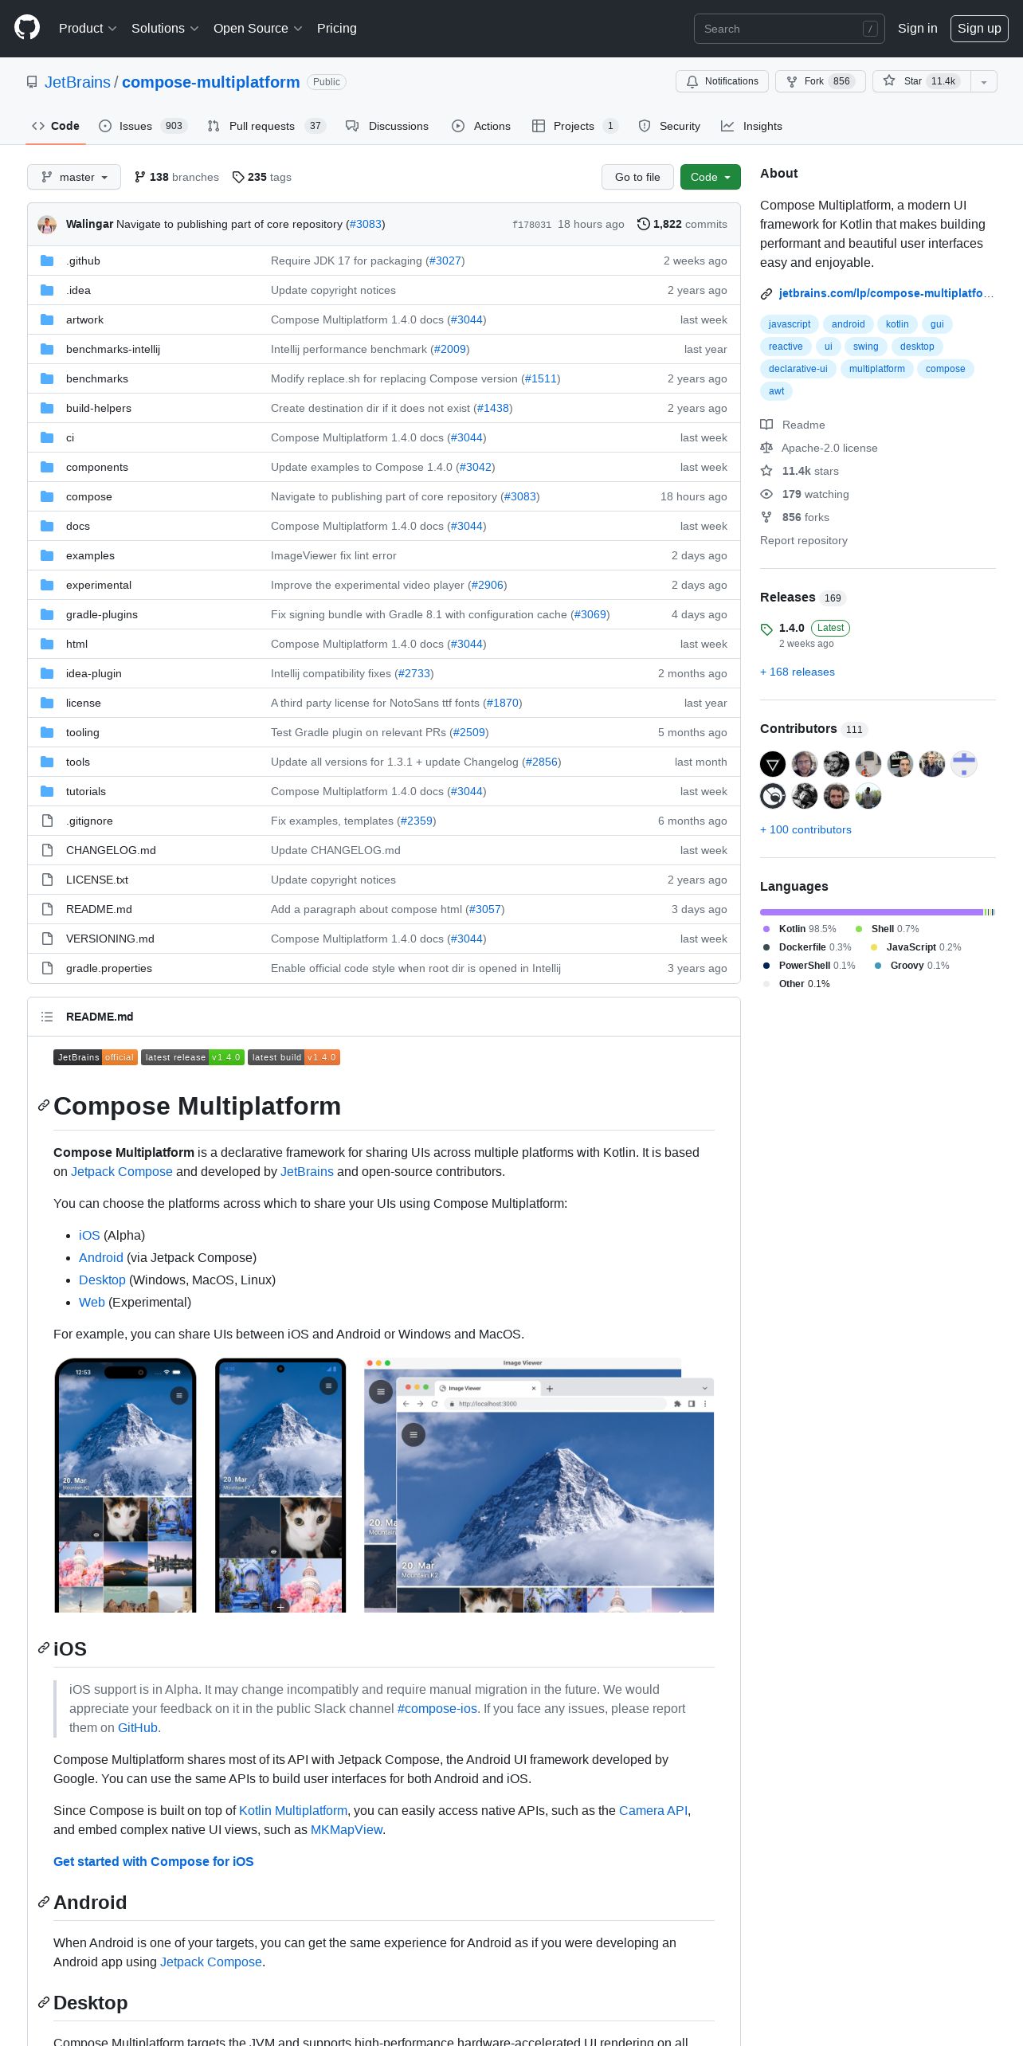Click the .github folder icon
The image size is (1023, 2046).
(x=47, y=261)
